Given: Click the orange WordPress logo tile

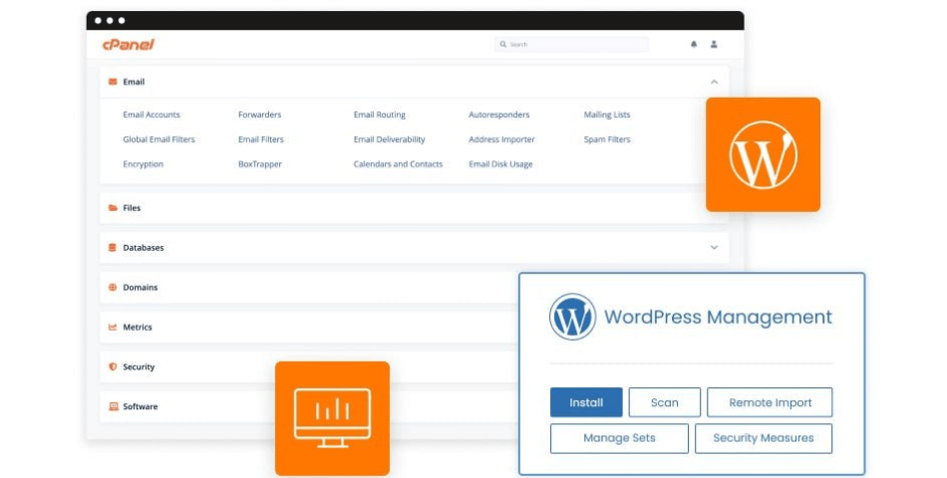Looking at the screenshot, I should 763,154.
